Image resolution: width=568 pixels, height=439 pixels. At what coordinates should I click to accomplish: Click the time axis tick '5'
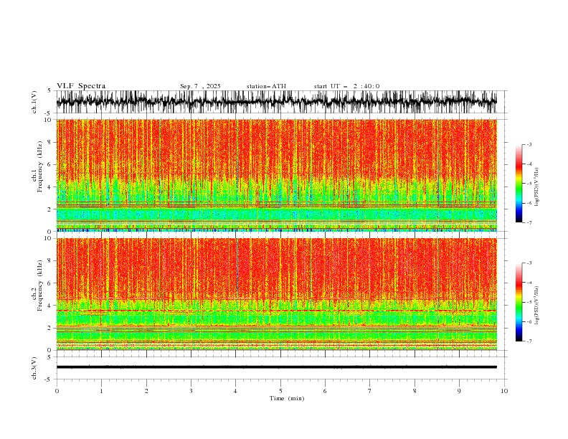[x=280, y=391]
